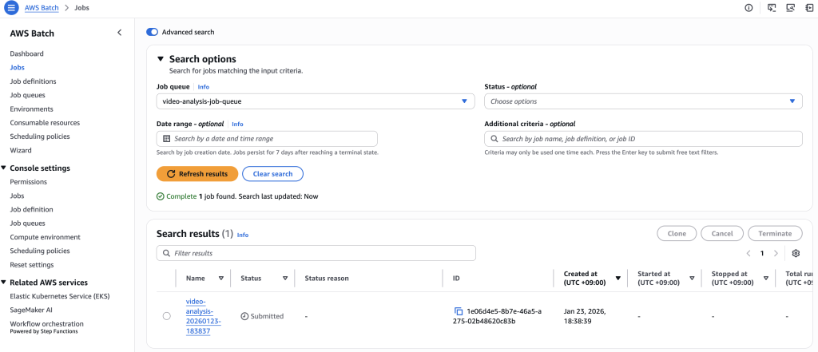The width and height of the screenshot is (818, 352).
Task: Copy the job ID with copy icon
Action: coord(459,311)
